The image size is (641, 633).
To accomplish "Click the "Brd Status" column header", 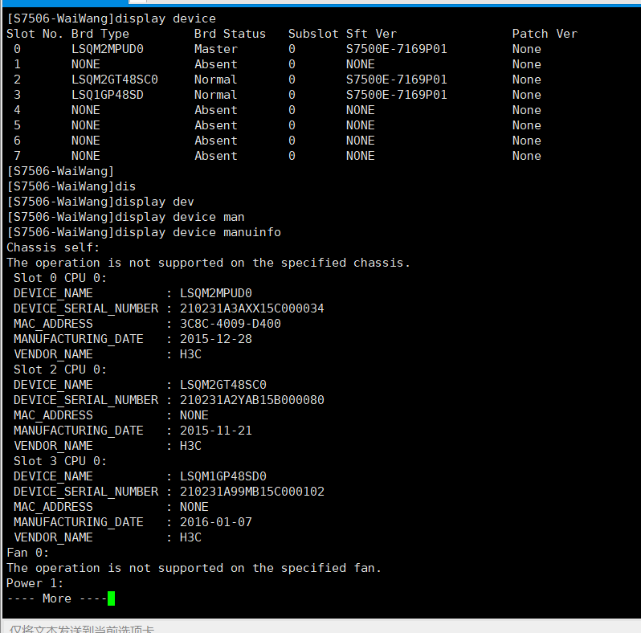I will [x=230, y=34].
